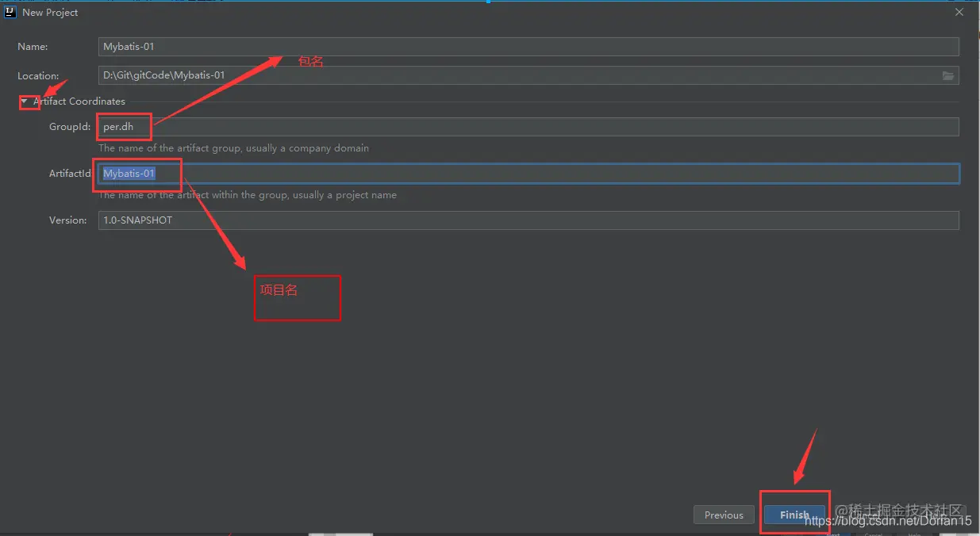Click the 'Artifact Coordinates' section label
Screen dimensions: 980x536
tap(79, 101)
